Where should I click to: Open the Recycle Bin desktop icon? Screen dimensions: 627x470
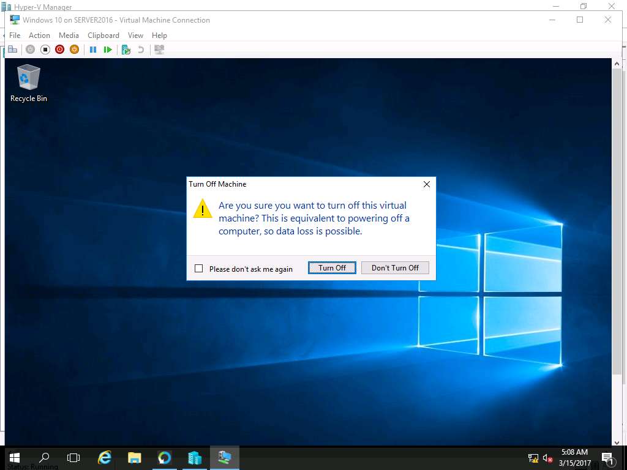[x=28, y=83]
